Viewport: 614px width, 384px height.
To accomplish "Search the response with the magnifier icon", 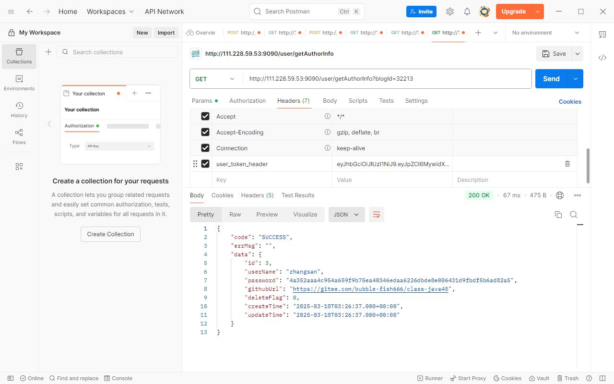I will 574,215.
